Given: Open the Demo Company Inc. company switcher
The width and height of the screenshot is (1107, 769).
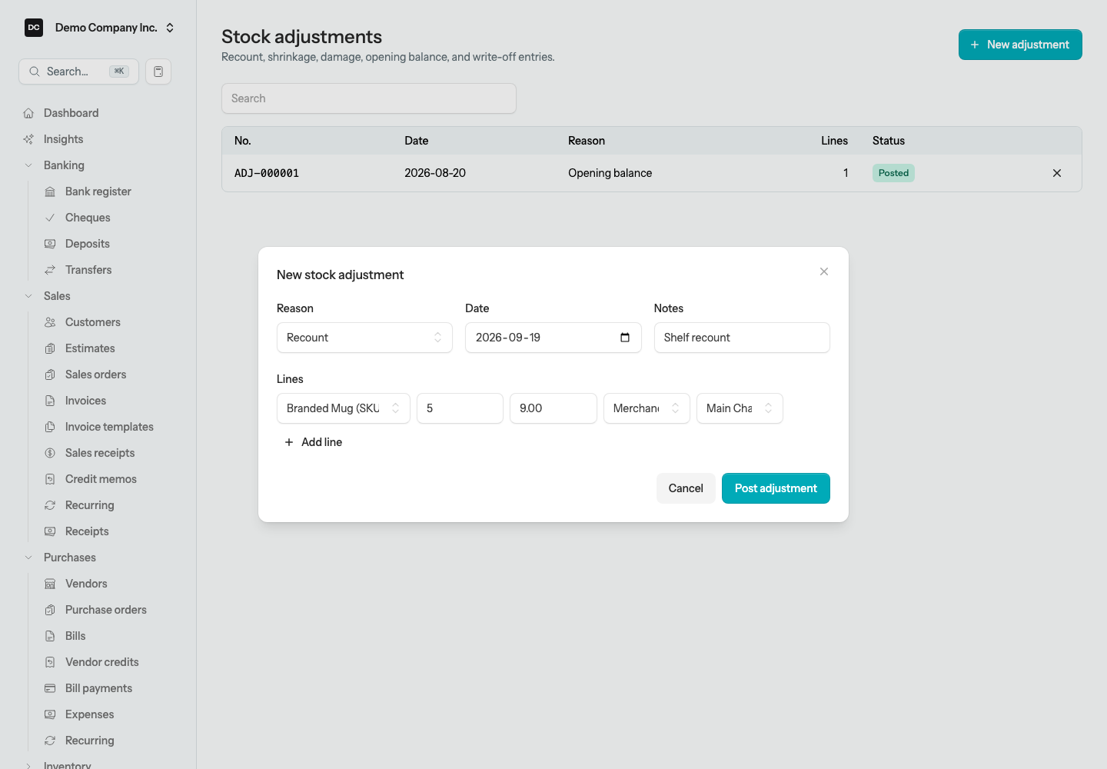Looking at the screenshot, I should point(100,28).
